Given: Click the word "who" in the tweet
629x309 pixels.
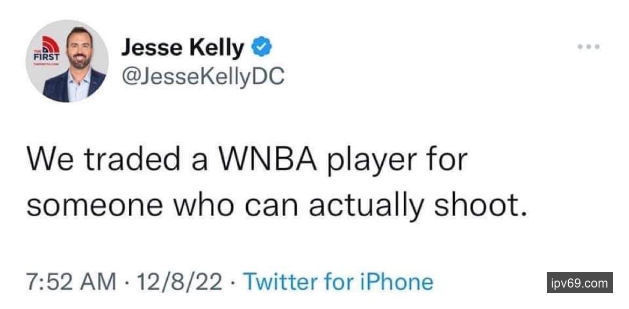Looking at the screenshot, I should click(x=197, y=204).
